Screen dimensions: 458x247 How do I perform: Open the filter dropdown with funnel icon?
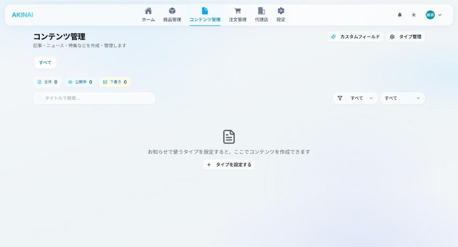pyautogui.click(x=356, y=98)
